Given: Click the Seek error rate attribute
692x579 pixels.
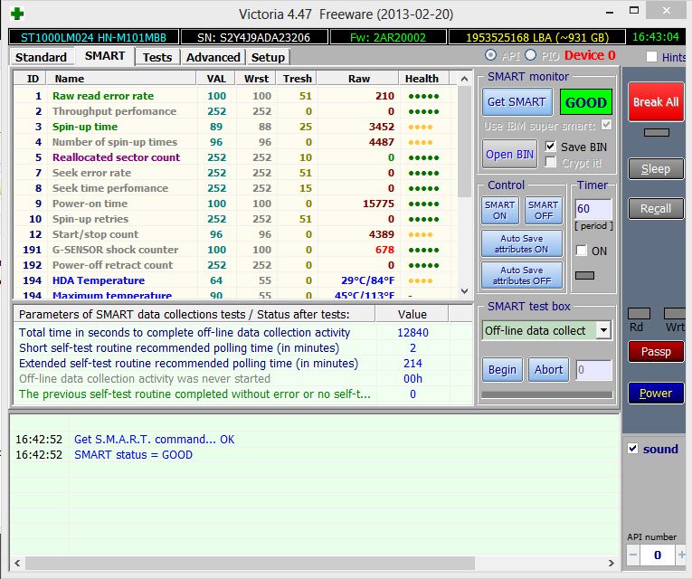Looking at the screenshot, I should tap(235, 173).
